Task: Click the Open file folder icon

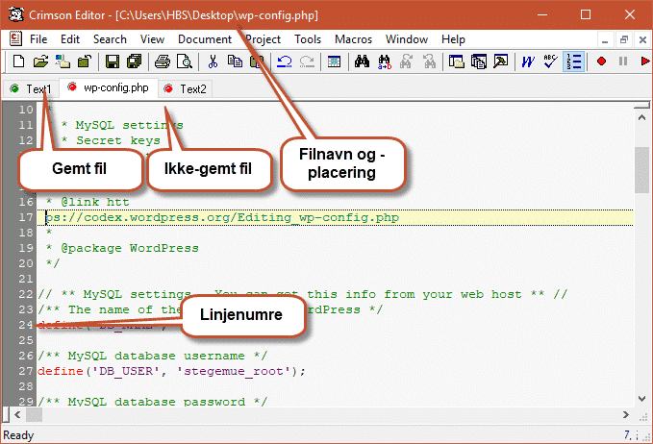Action: (x=40, y=62)
